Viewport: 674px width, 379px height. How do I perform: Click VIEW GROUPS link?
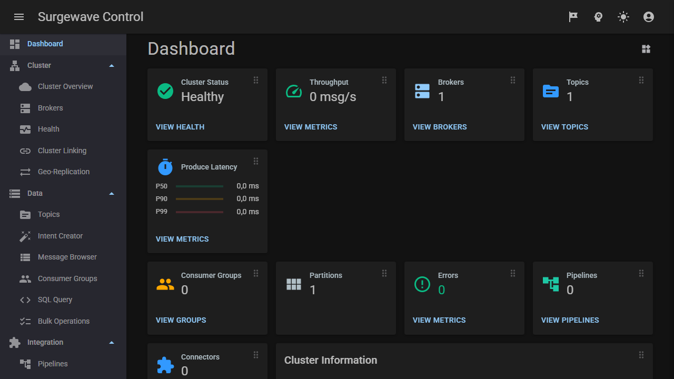tap(181, 320)
